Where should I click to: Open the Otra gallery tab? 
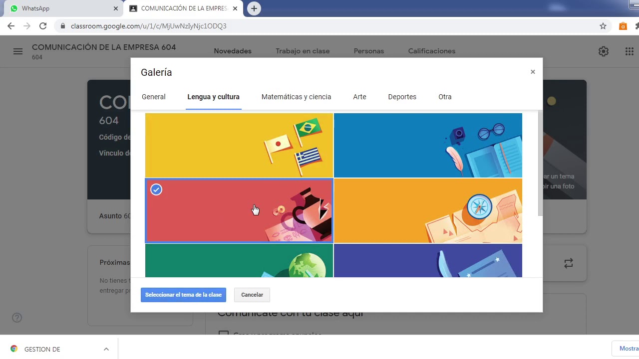(x=445, y=97)
